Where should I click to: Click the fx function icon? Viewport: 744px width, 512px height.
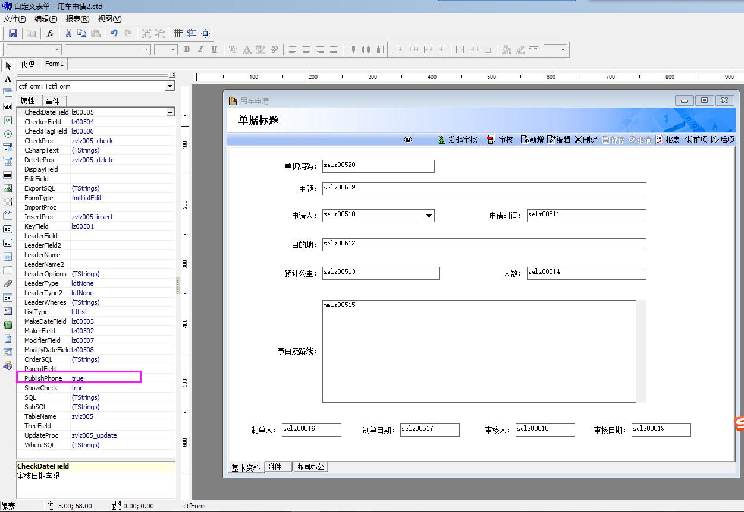(x=51, y=34)
